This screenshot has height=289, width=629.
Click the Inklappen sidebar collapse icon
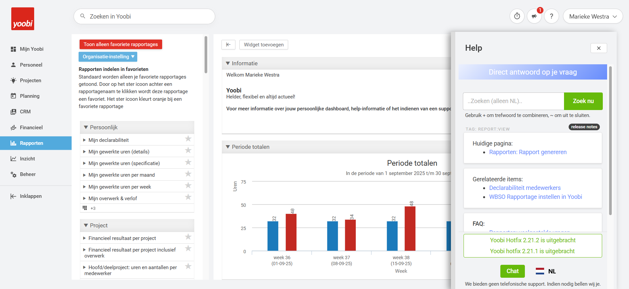pos(13,196)
